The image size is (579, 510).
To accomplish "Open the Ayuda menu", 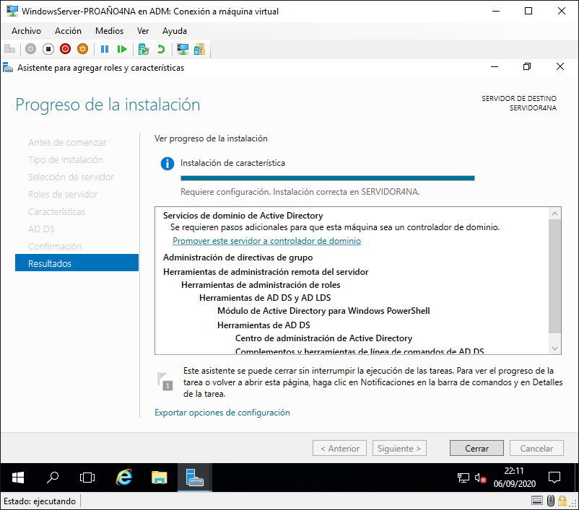I will 175,31.
